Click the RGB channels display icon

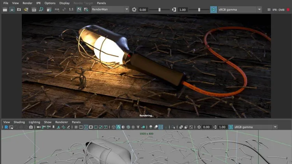tap(57, 9)
